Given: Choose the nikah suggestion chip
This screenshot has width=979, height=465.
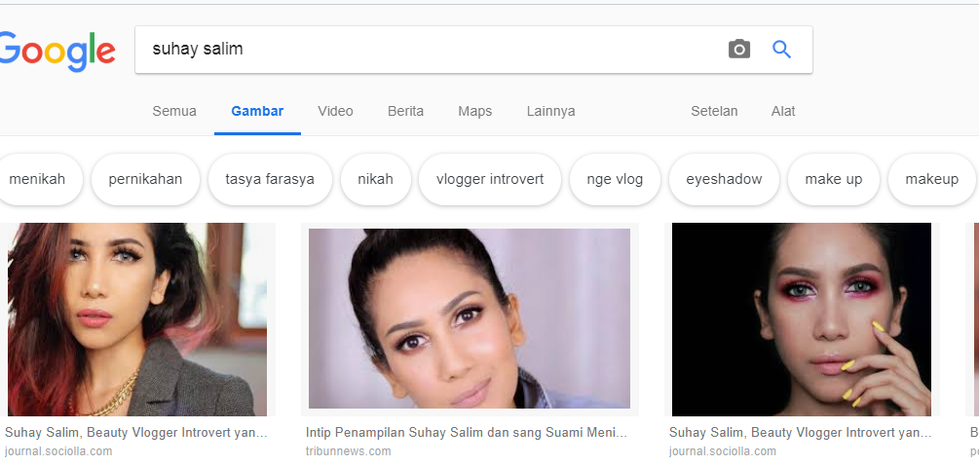Looking at the screenshot, I should pyautogui.click(x=375, y=180).
